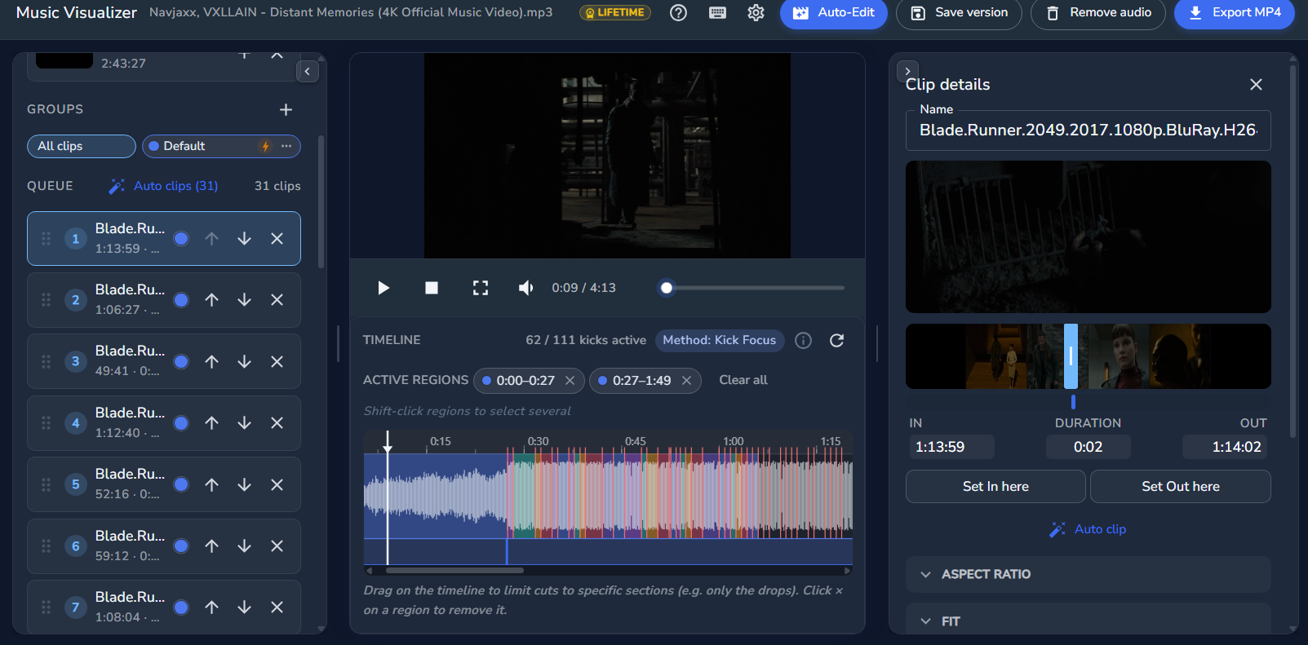The height and width of the screenshot is (645, 1308).
Task: Toggle blue group dot on clip 5
Action: 181,484
